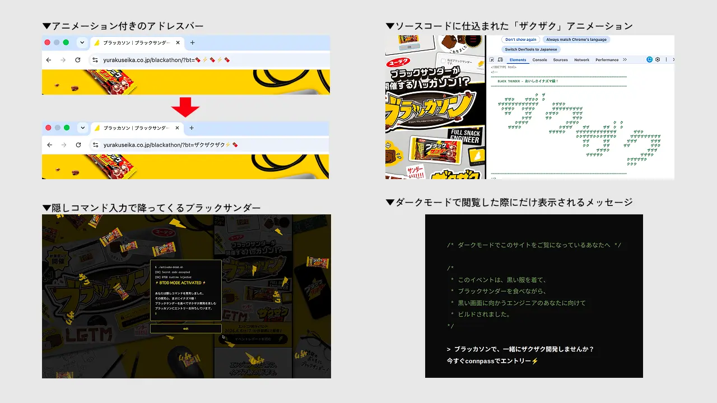The image size is (717, 403).
Task: Reload page in browser with ザクザクザク URL
Action: tap(78, 145)
